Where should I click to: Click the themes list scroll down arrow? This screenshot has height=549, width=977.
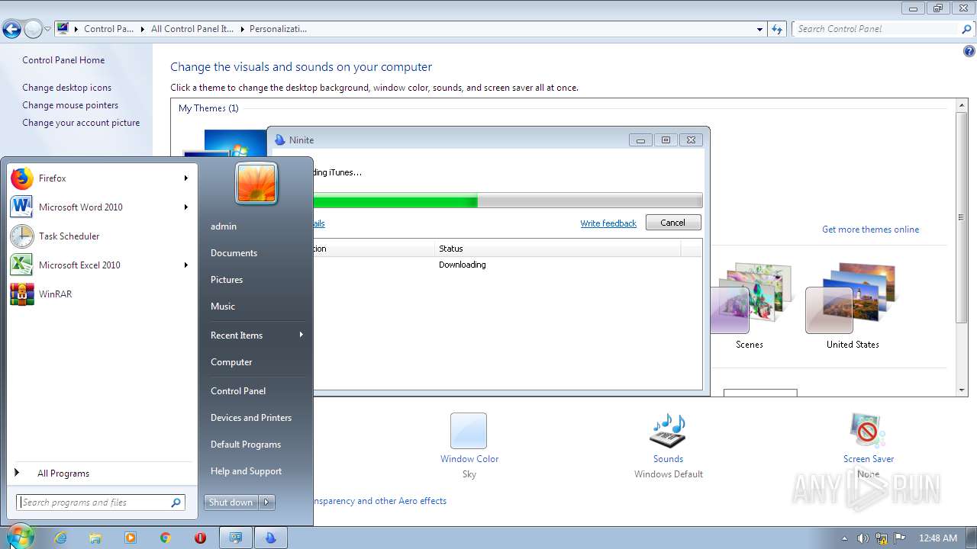point(962,390)
